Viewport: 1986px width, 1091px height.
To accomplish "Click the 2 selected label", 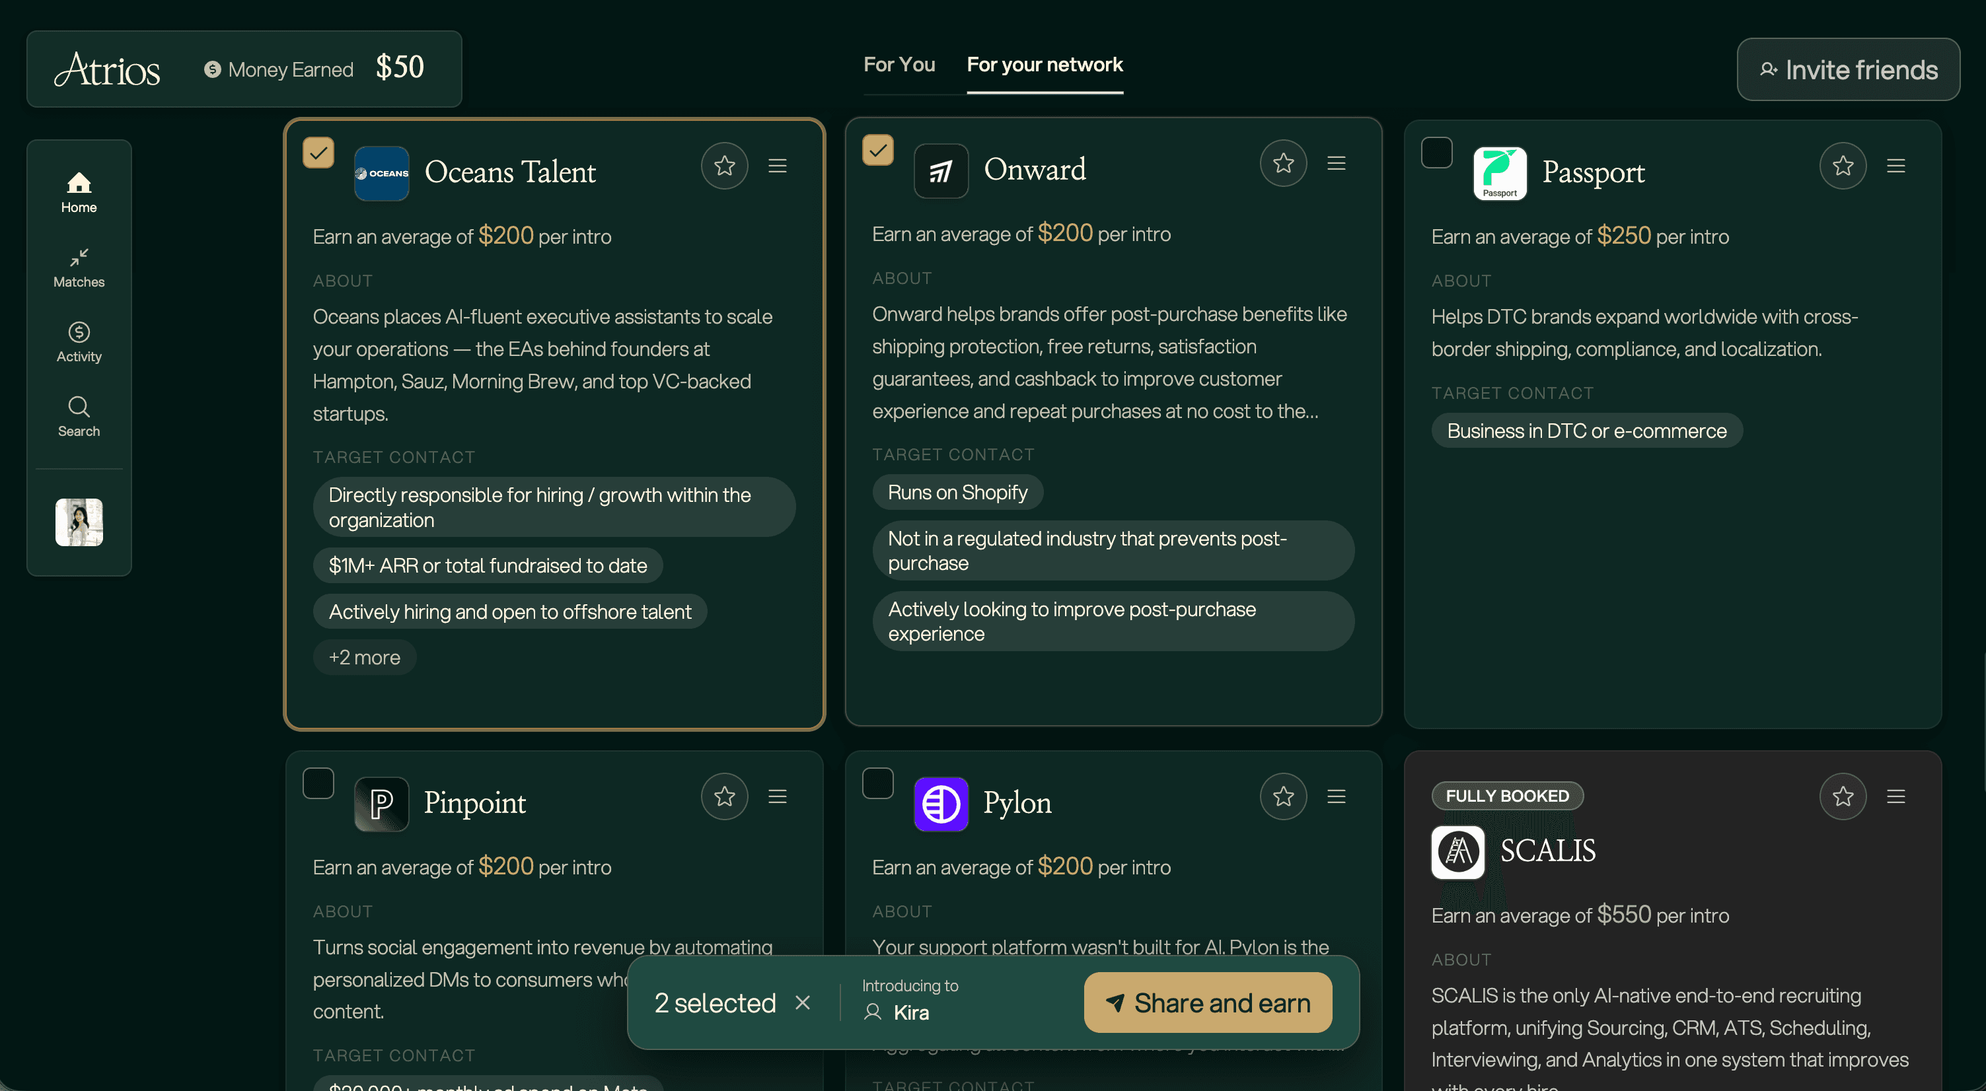I will (715, 1003).
